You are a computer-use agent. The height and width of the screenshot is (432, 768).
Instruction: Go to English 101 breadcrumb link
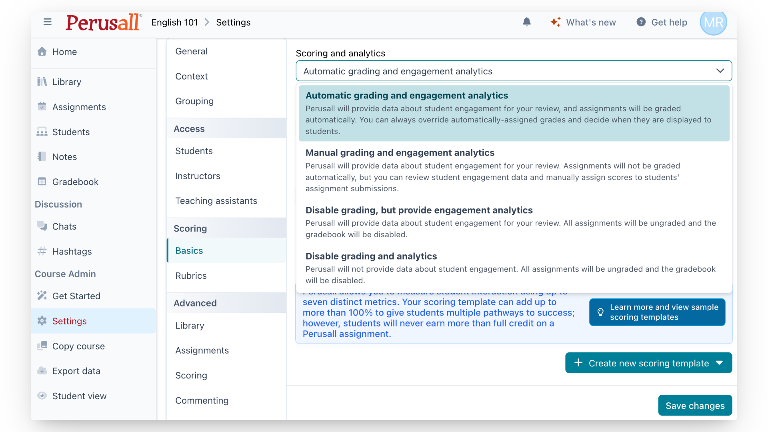pos(175,22)
